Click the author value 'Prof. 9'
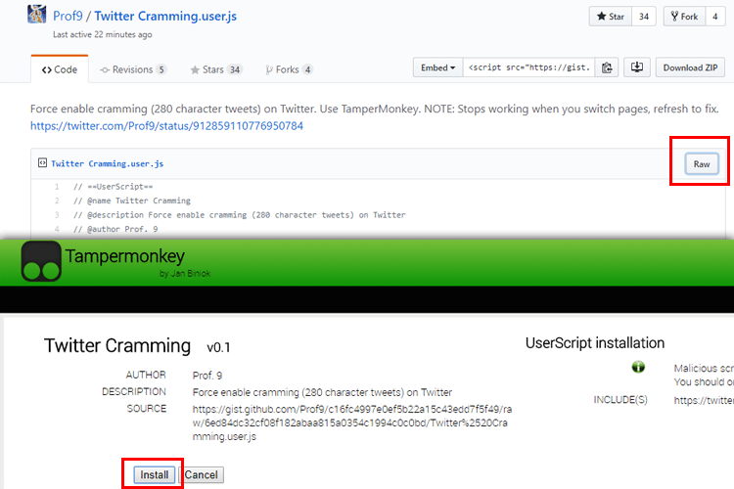The height and width of the screenshot is (489, 734). [x=207, y=376]
